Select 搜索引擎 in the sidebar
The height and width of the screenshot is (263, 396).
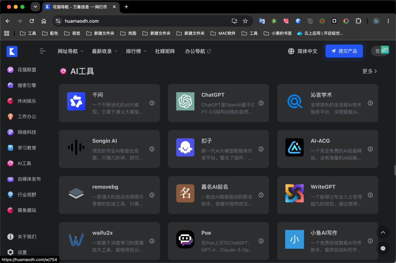(x=22, y=85)
